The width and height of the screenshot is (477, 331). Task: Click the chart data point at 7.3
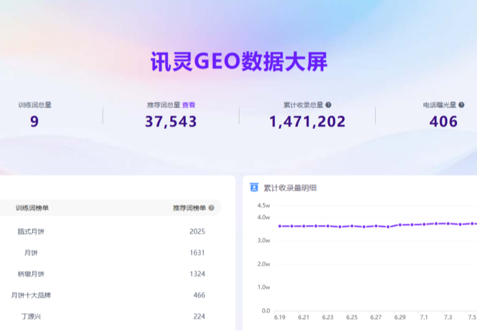point(448,224)
